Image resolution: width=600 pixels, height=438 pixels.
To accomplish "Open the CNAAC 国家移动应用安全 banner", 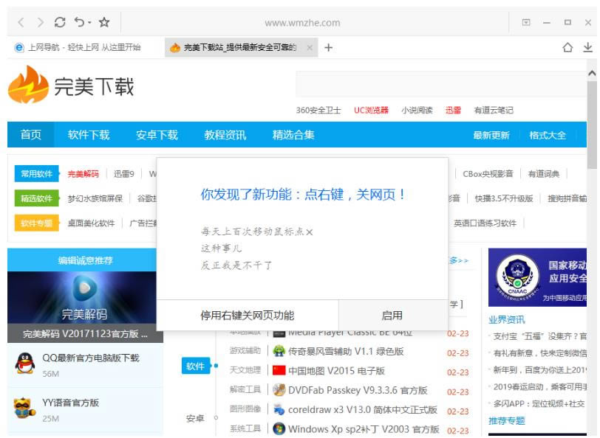I will pos(537,277).
